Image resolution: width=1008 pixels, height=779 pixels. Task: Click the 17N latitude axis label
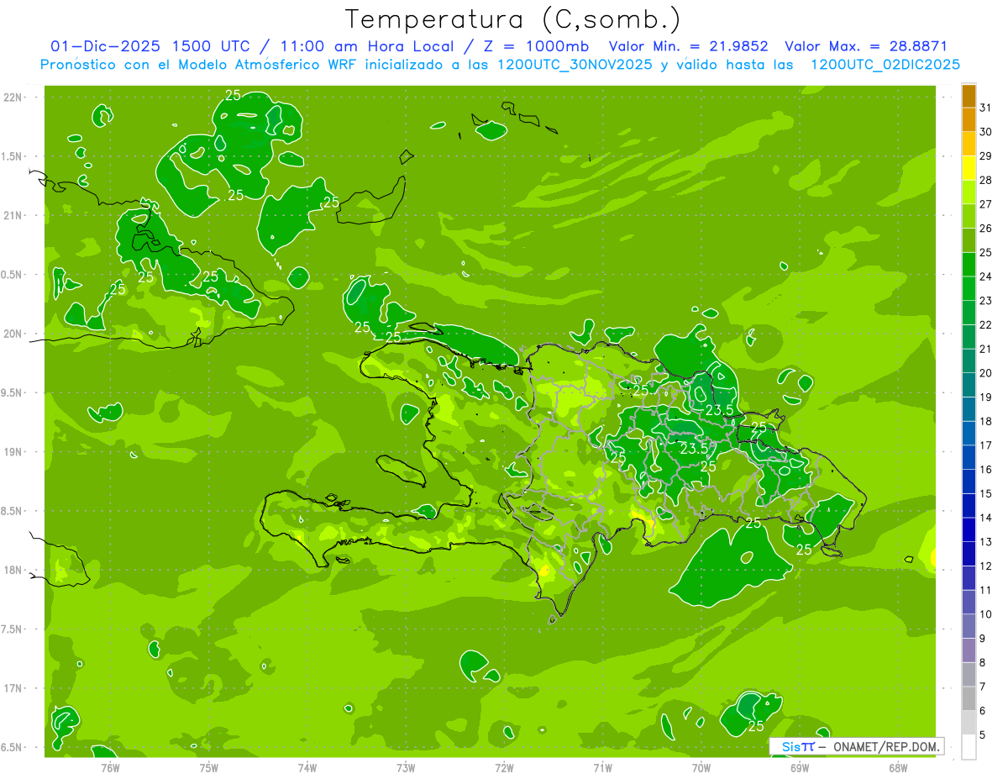[x=13, y=688]
